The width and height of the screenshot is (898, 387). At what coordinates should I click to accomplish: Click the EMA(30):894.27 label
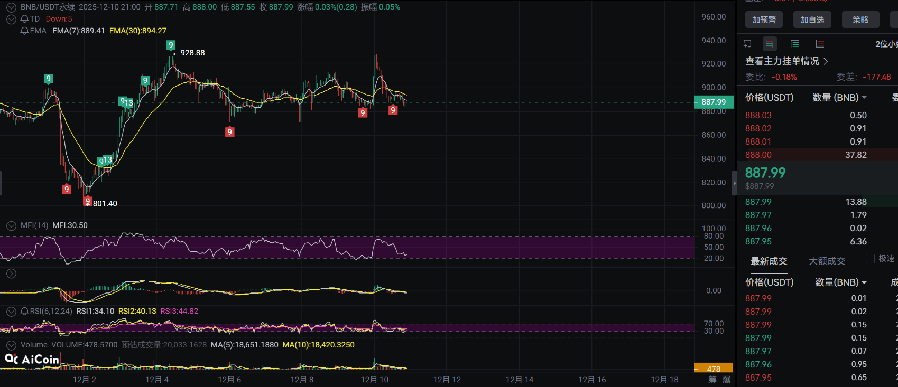point(138,31)
